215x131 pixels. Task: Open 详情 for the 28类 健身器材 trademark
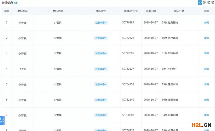[206, 23]
